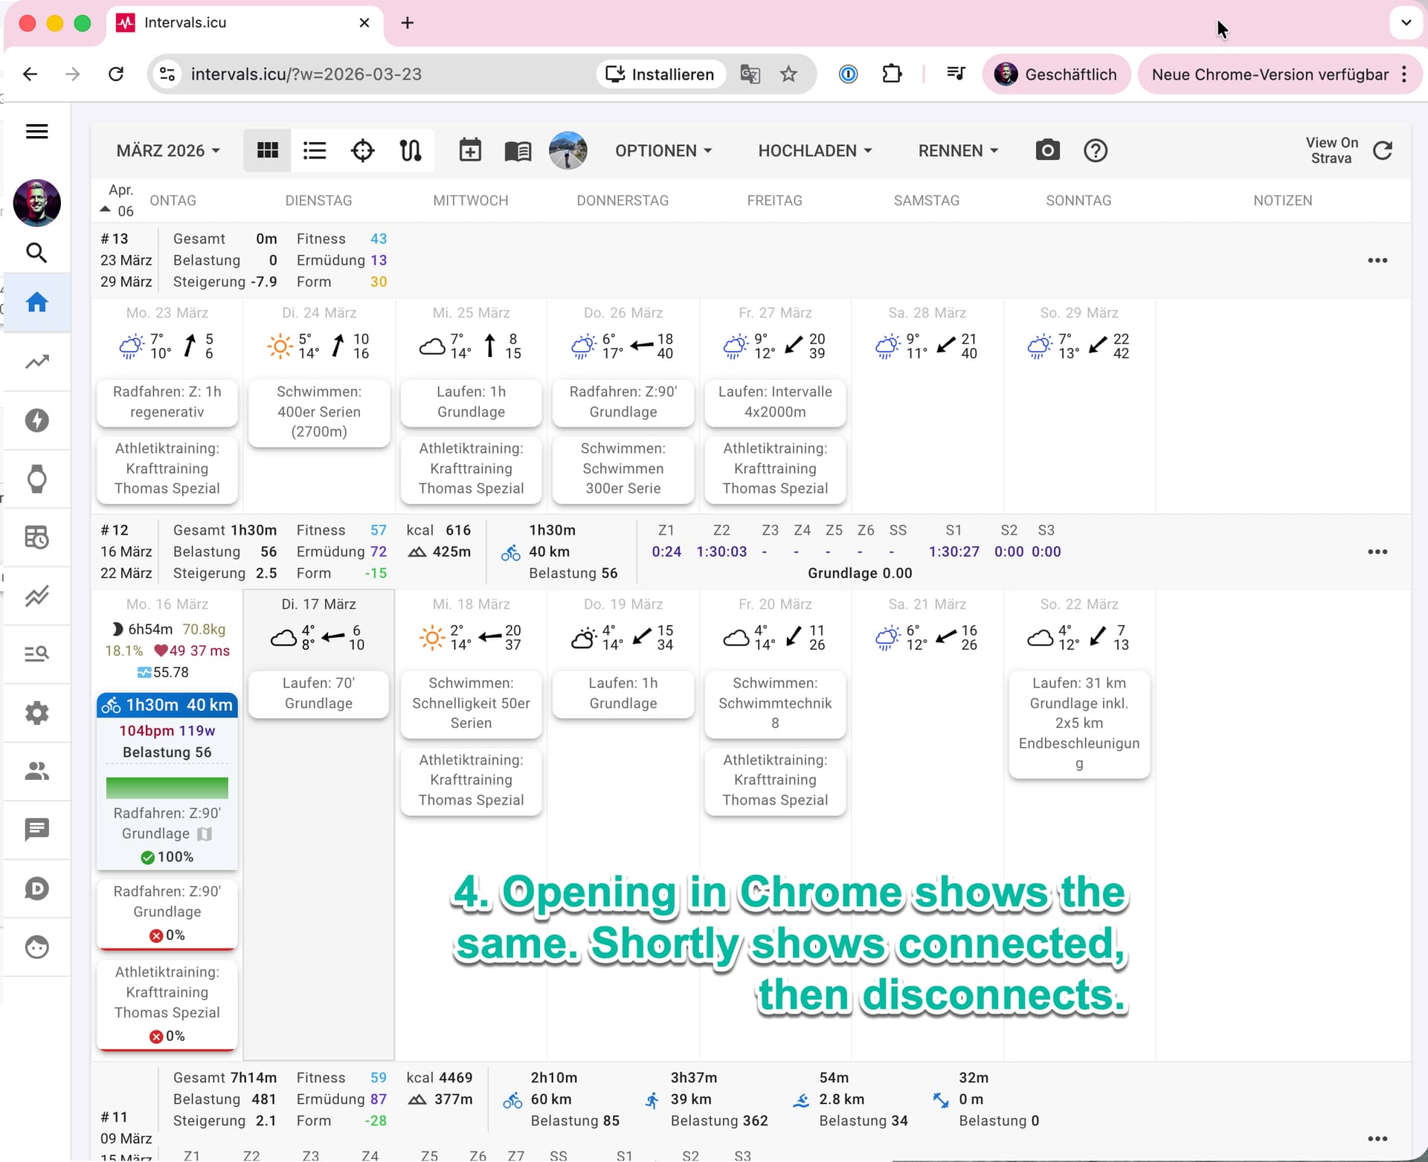Click the Installieren button in address bar
This screenshot has width=1428, height=1162.
click(x=660, y=74)
